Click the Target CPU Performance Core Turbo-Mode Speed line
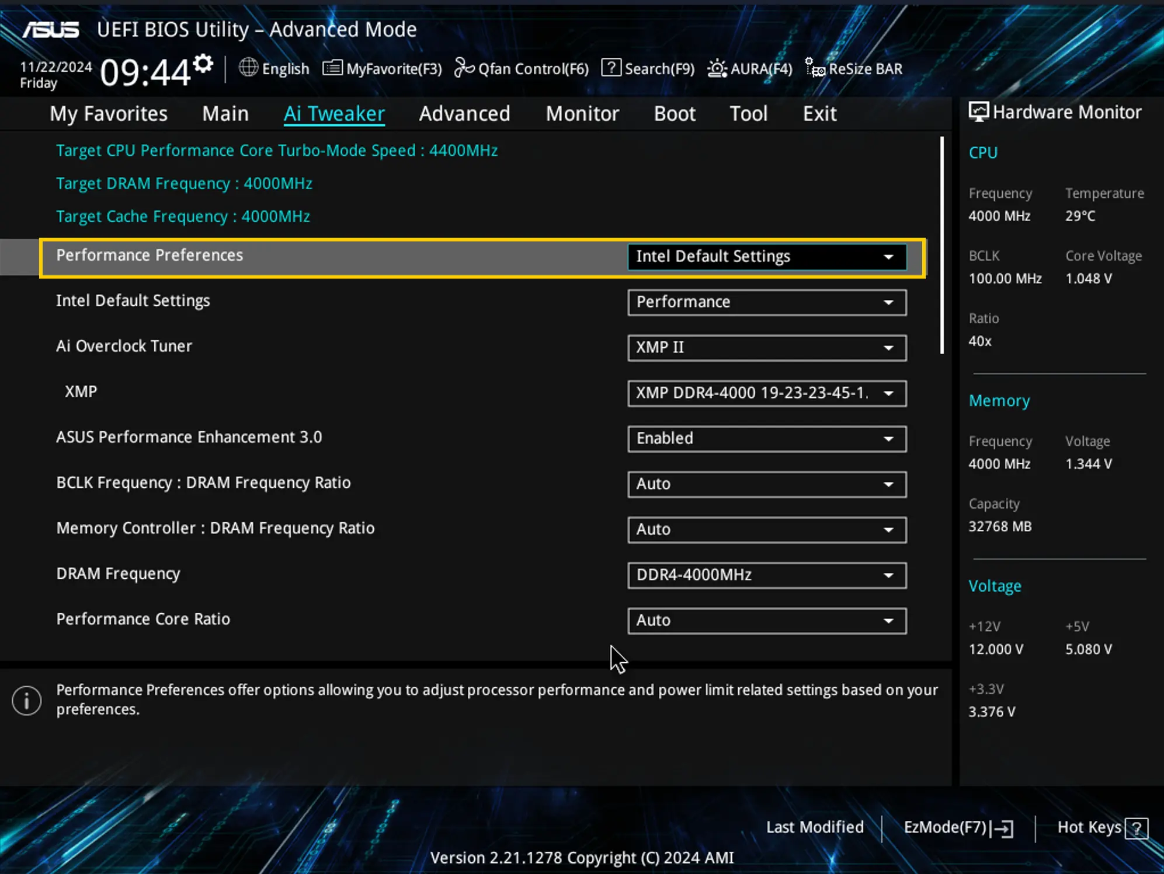The width and height of the screenshot is (1164, 874). pos(277,151)
